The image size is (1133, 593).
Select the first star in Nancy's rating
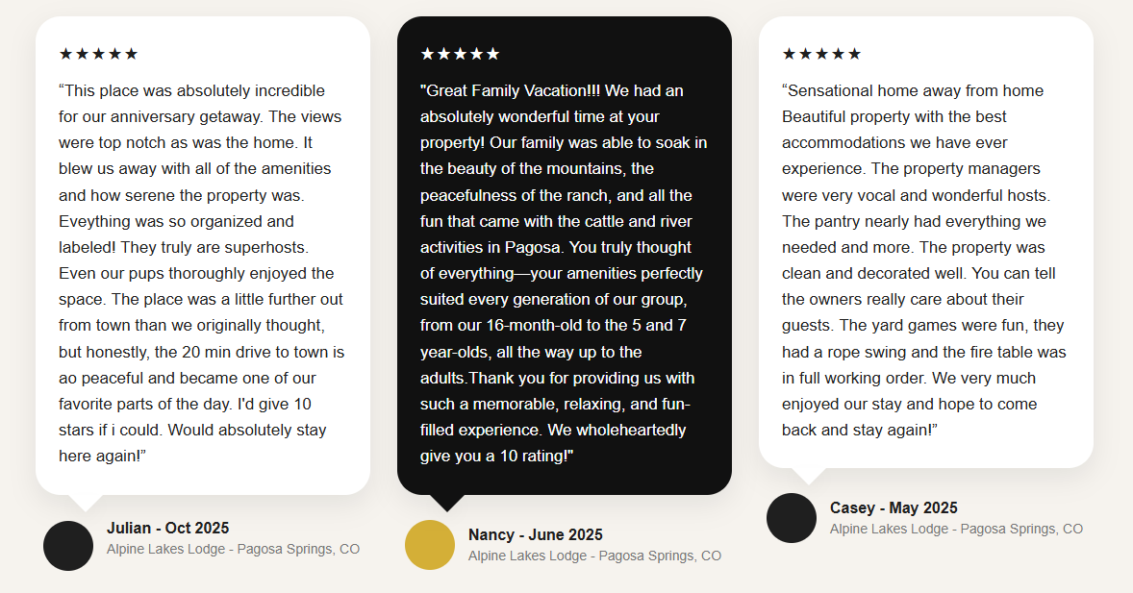click(428, 54)
